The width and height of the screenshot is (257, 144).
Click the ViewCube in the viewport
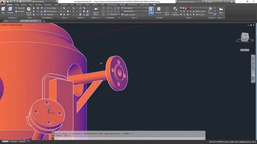point(245,37)
